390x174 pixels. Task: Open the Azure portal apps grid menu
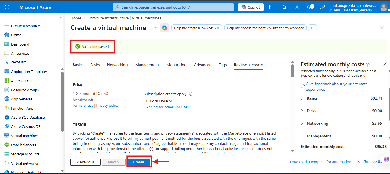[x=7, y=7]
